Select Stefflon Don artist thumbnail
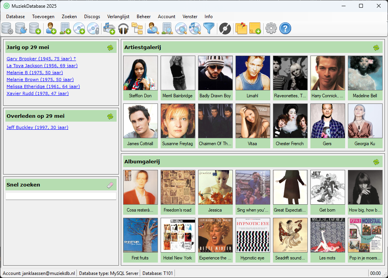Screen dimensions: 388x278 tap(141, 73)
